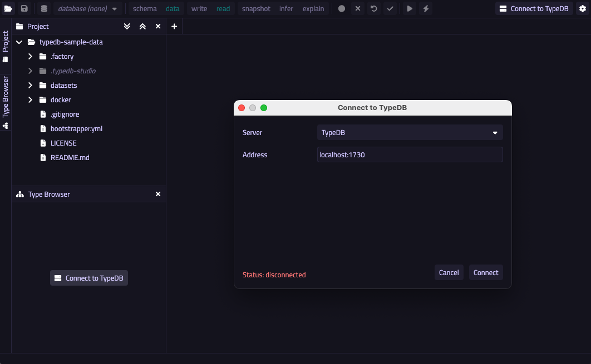Click the lightning bolt stop icon
The image size is (591, 364).
pos(426,8)
